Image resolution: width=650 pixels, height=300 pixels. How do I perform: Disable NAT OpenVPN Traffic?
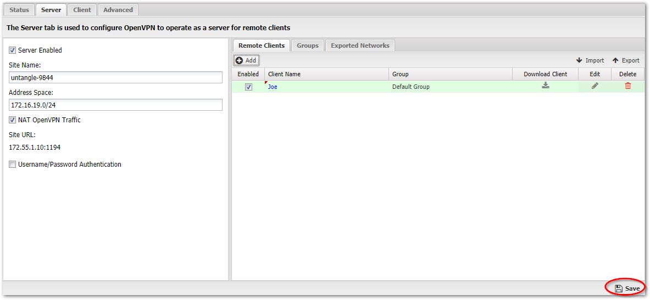[13, 120]
